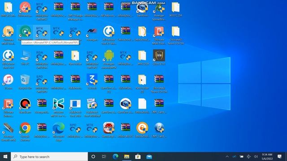Select InfinityBox CM2MT2 MTK shortcut
The height and width of the screenshot is (161, 287).
click(42, 11)
